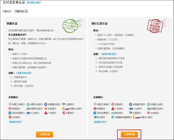
Task: Click 查看更多银行 in 快捷认证 panel
Action: pyautogui.click(x=15, y=122)
